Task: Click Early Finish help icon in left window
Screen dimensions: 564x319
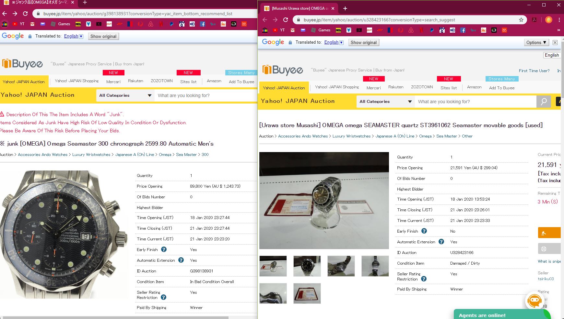Action: [x=164, y=249]
